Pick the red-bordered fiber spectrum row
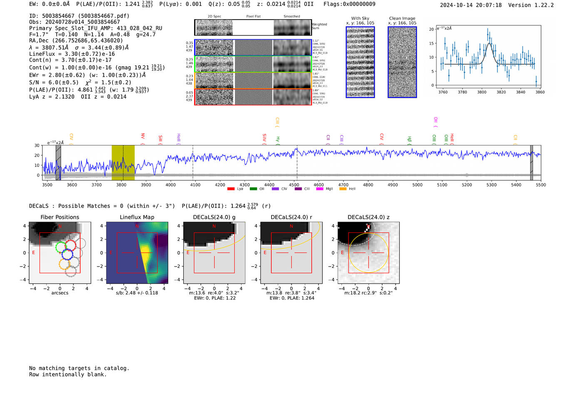The image size is (583, 397). (x=253, y=97)
